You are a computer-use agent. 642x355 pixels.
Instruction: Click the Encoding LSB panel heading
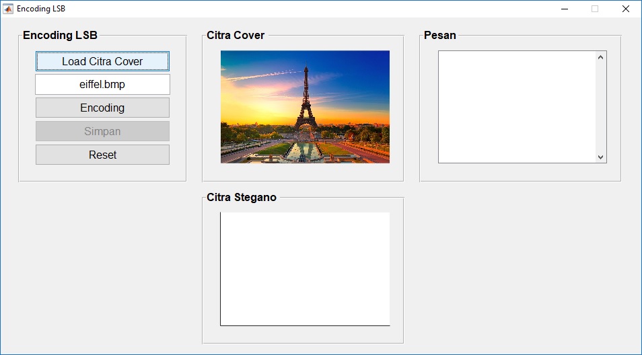click(60, 36)
